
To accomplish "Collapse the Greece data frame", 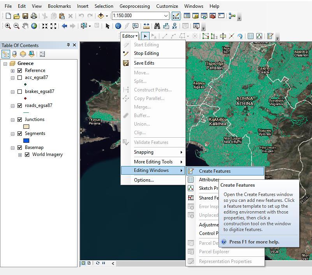I will tap(5, 64).
